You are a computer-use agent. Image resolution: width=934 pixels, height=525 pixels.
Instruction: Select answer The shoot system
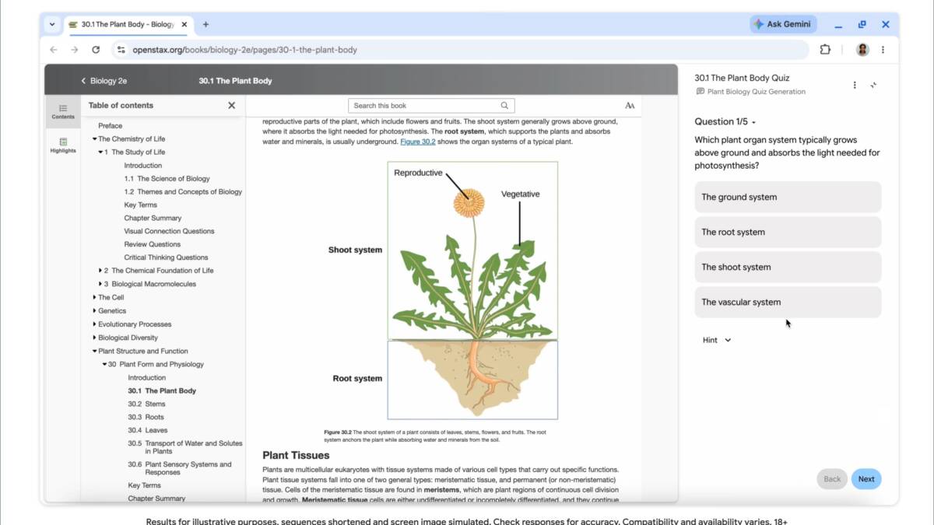tap(788, 267)
